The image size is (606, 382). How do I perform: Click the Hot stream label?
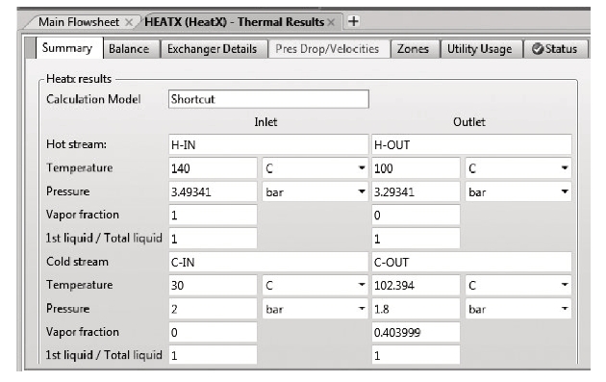[x=77, y=144]
